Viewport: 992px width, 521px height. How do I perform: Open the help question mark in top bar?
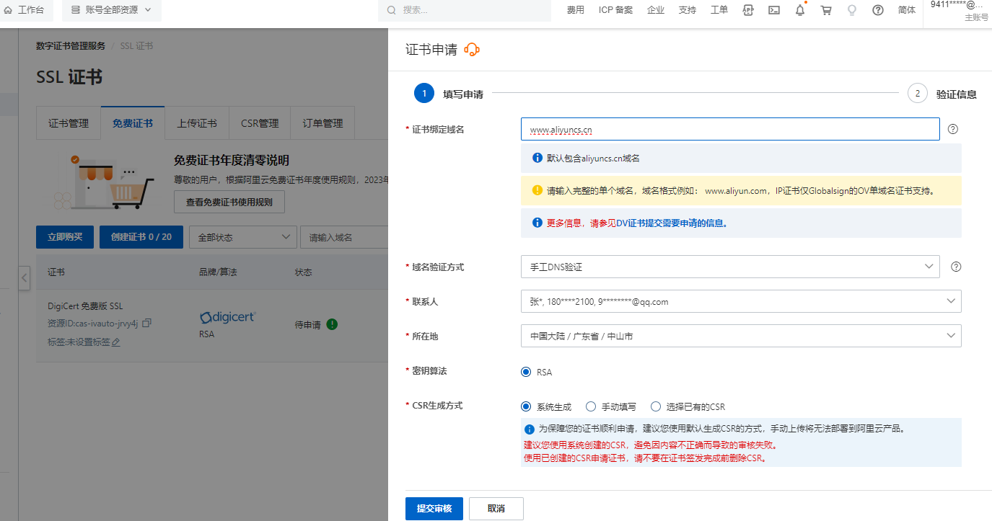878,10
